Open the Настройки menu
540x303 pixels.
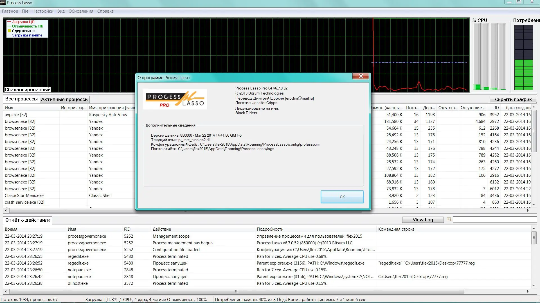click(43, 11)
